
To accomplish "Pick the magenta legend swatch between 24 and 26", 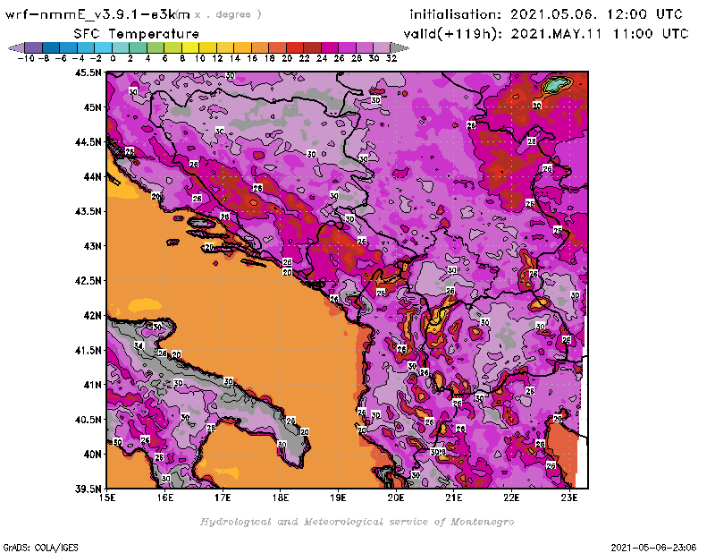I will coord(329,47).
